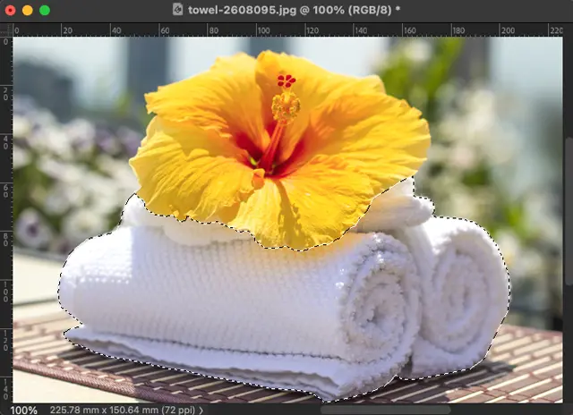The width and height of the screenshot is (573, 415).
Task: Click the red stamen tip of the hibiscus
Action: coord(286,81)
